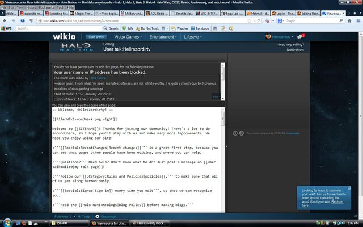Switch to the Military and tab
The width and height of the screenshot is (363, 227).
[x=132, y=14]
